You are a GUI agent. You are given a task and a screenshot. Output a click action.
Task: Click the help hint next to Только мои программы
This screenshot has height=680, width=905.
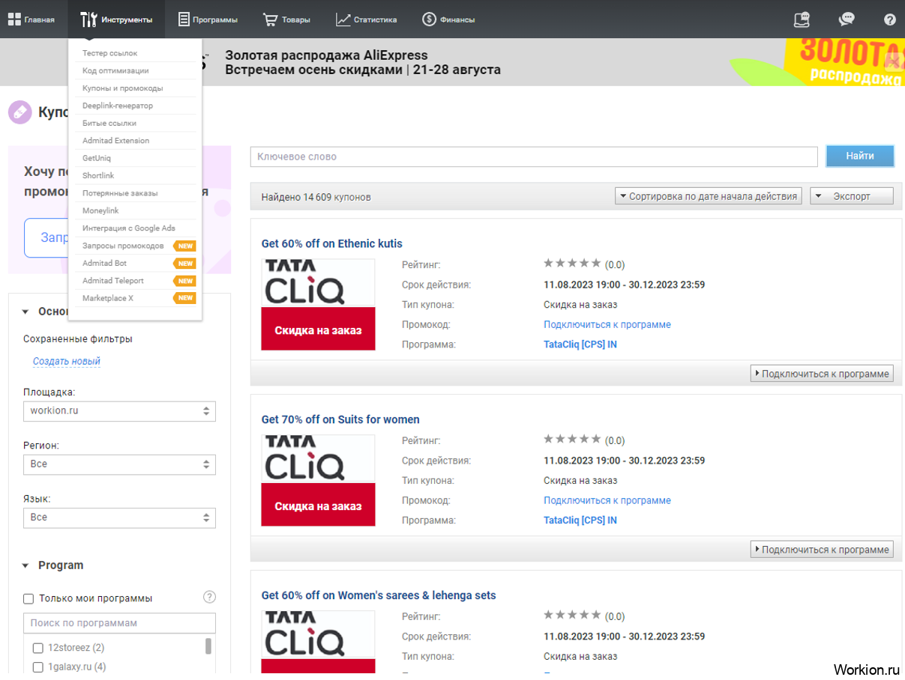210,597
